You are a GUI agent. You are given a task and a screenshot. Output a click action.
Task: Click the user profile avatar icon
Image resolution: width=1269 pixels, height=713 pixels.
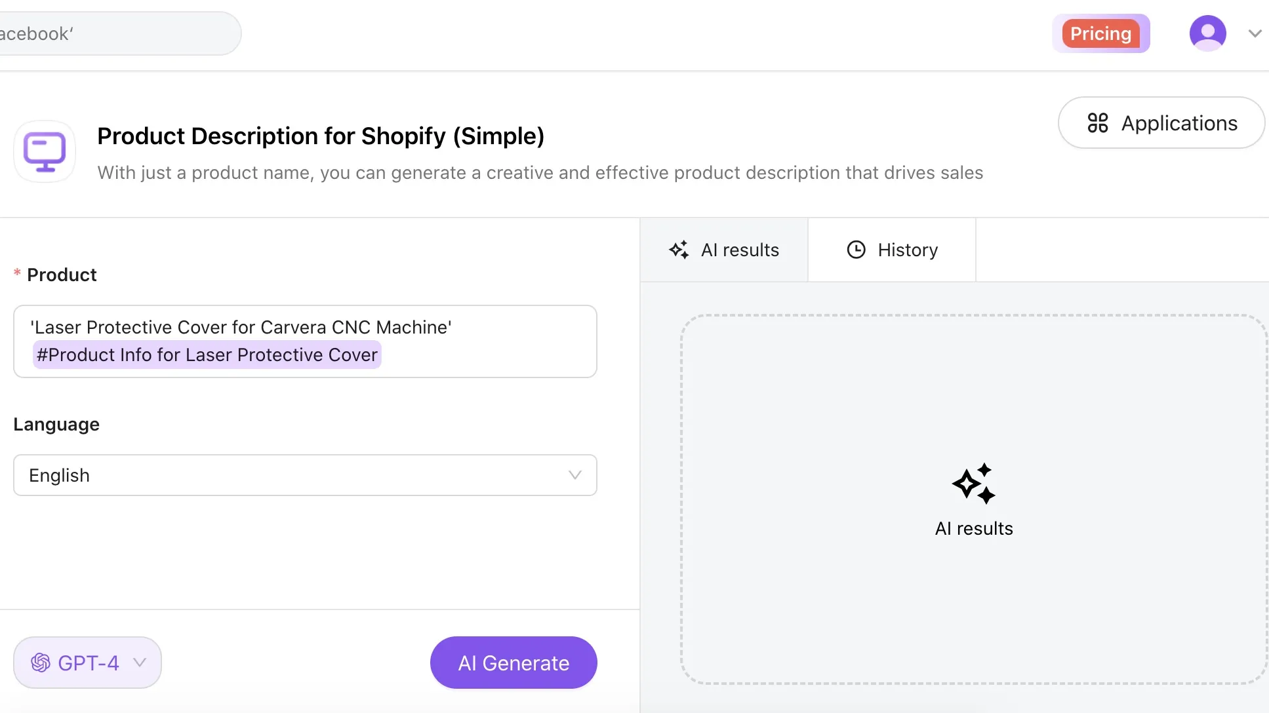1207,33
